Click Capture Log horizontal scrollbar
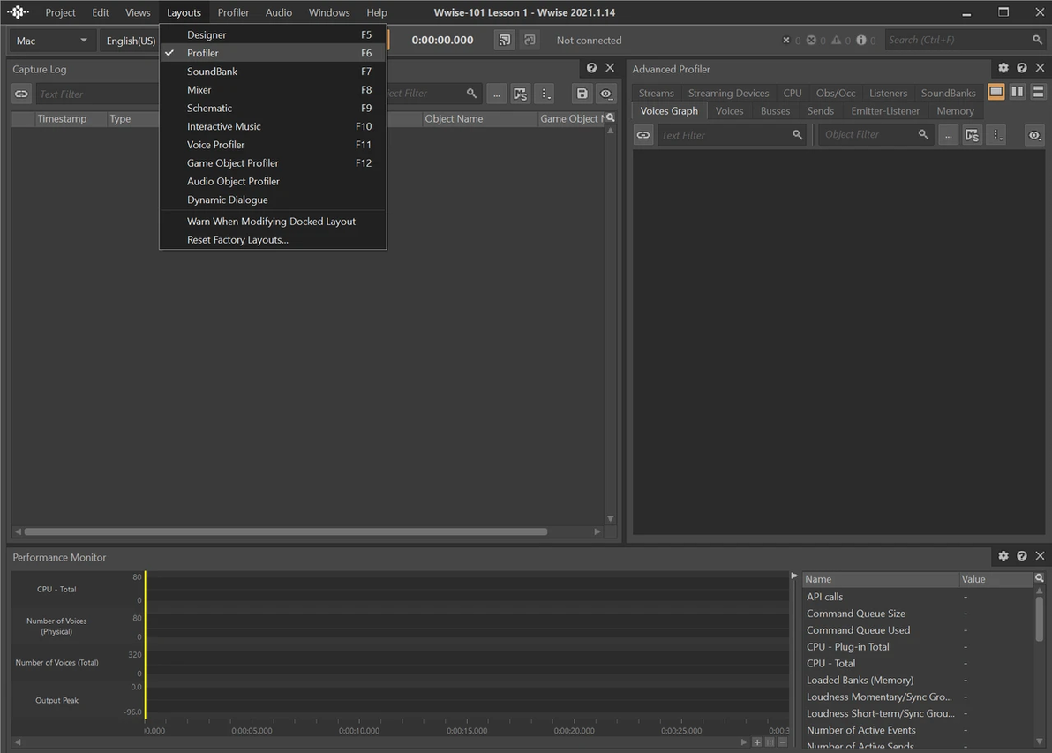Screen dimensions: 1052x753 [x=286, y=531]
